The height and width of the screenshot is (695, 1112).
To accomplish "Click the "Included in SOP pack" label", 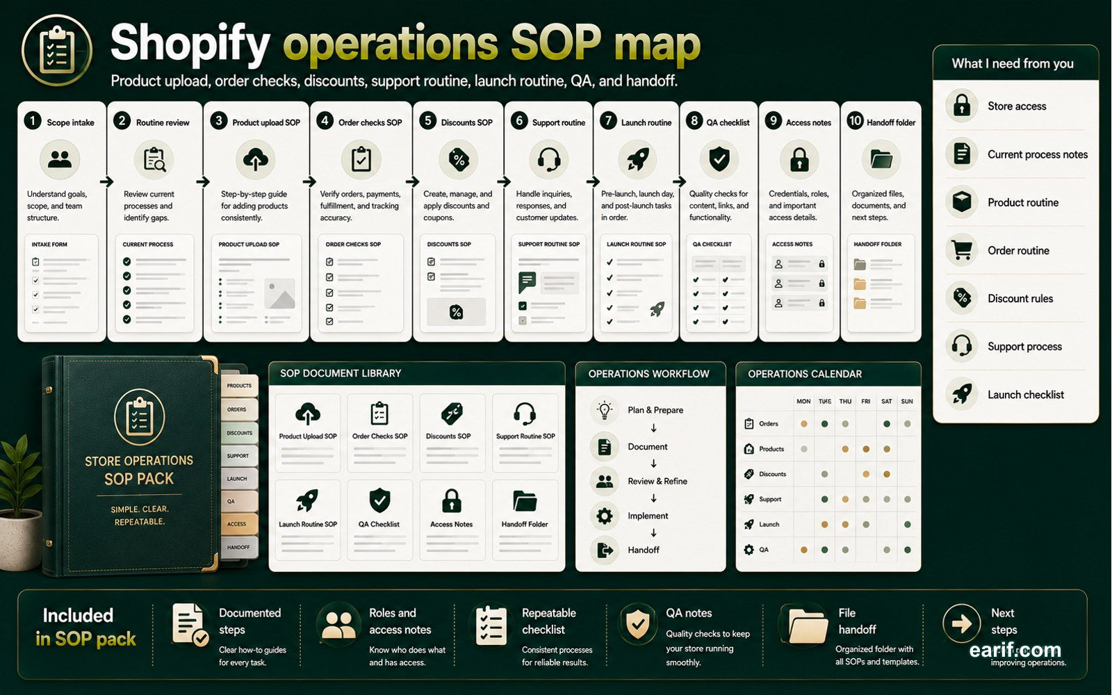I will (85, 627).
